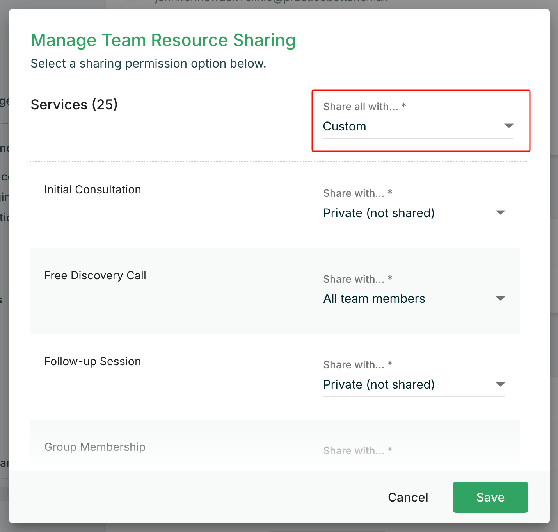Screen dimensions: 558x532
Task: Click the dropdown arrow for Follow-up Session
Action: 500,384
